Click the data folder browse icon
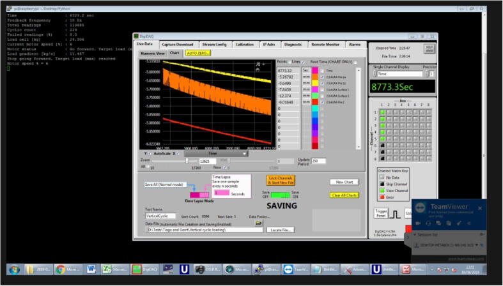The height and width of the screenshot is (286, 503). (x=259, y=223)
